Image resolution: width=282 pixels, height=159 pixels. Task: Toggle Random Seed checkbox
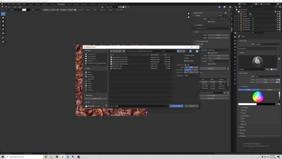click(x=208, y=53)
